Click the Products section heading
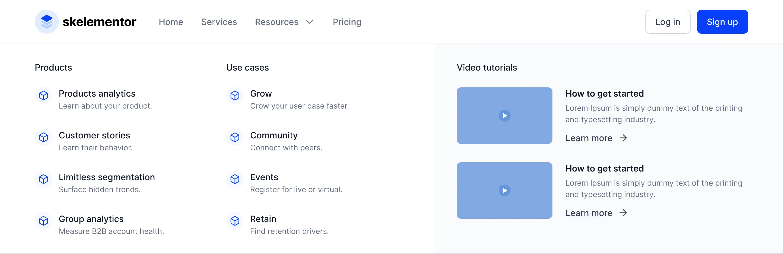The width and height of the screenshot is (783, 254). click(54, 67)
